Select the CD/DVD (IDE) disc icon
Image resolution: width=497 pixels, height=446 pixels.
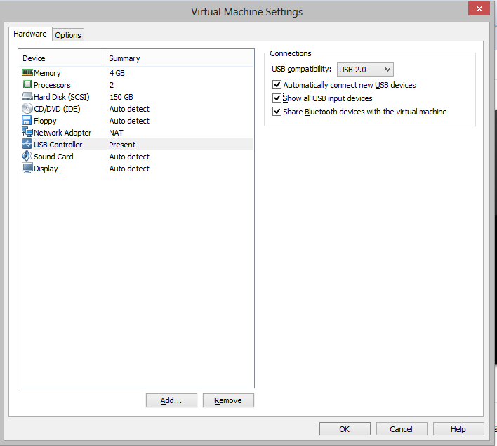tap(27, 108)
